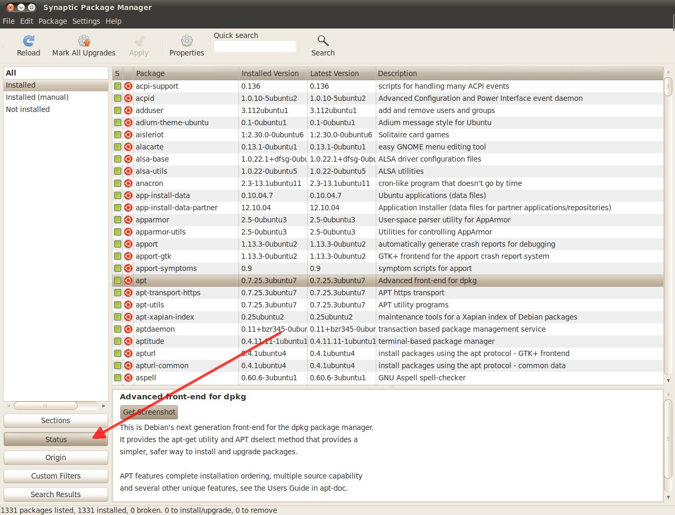Click the Reload toolbar icon
This screenshot has width=675, height=515.
point(28,41)
